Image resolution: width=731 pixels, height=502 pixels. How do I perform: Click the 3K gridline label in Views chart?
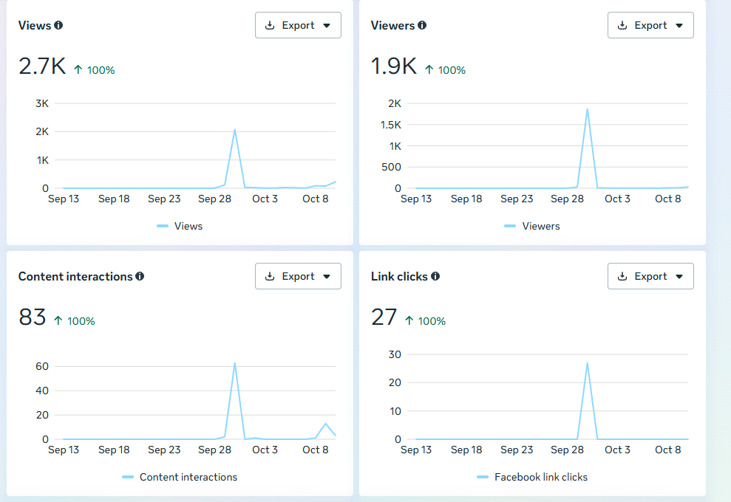42,103
